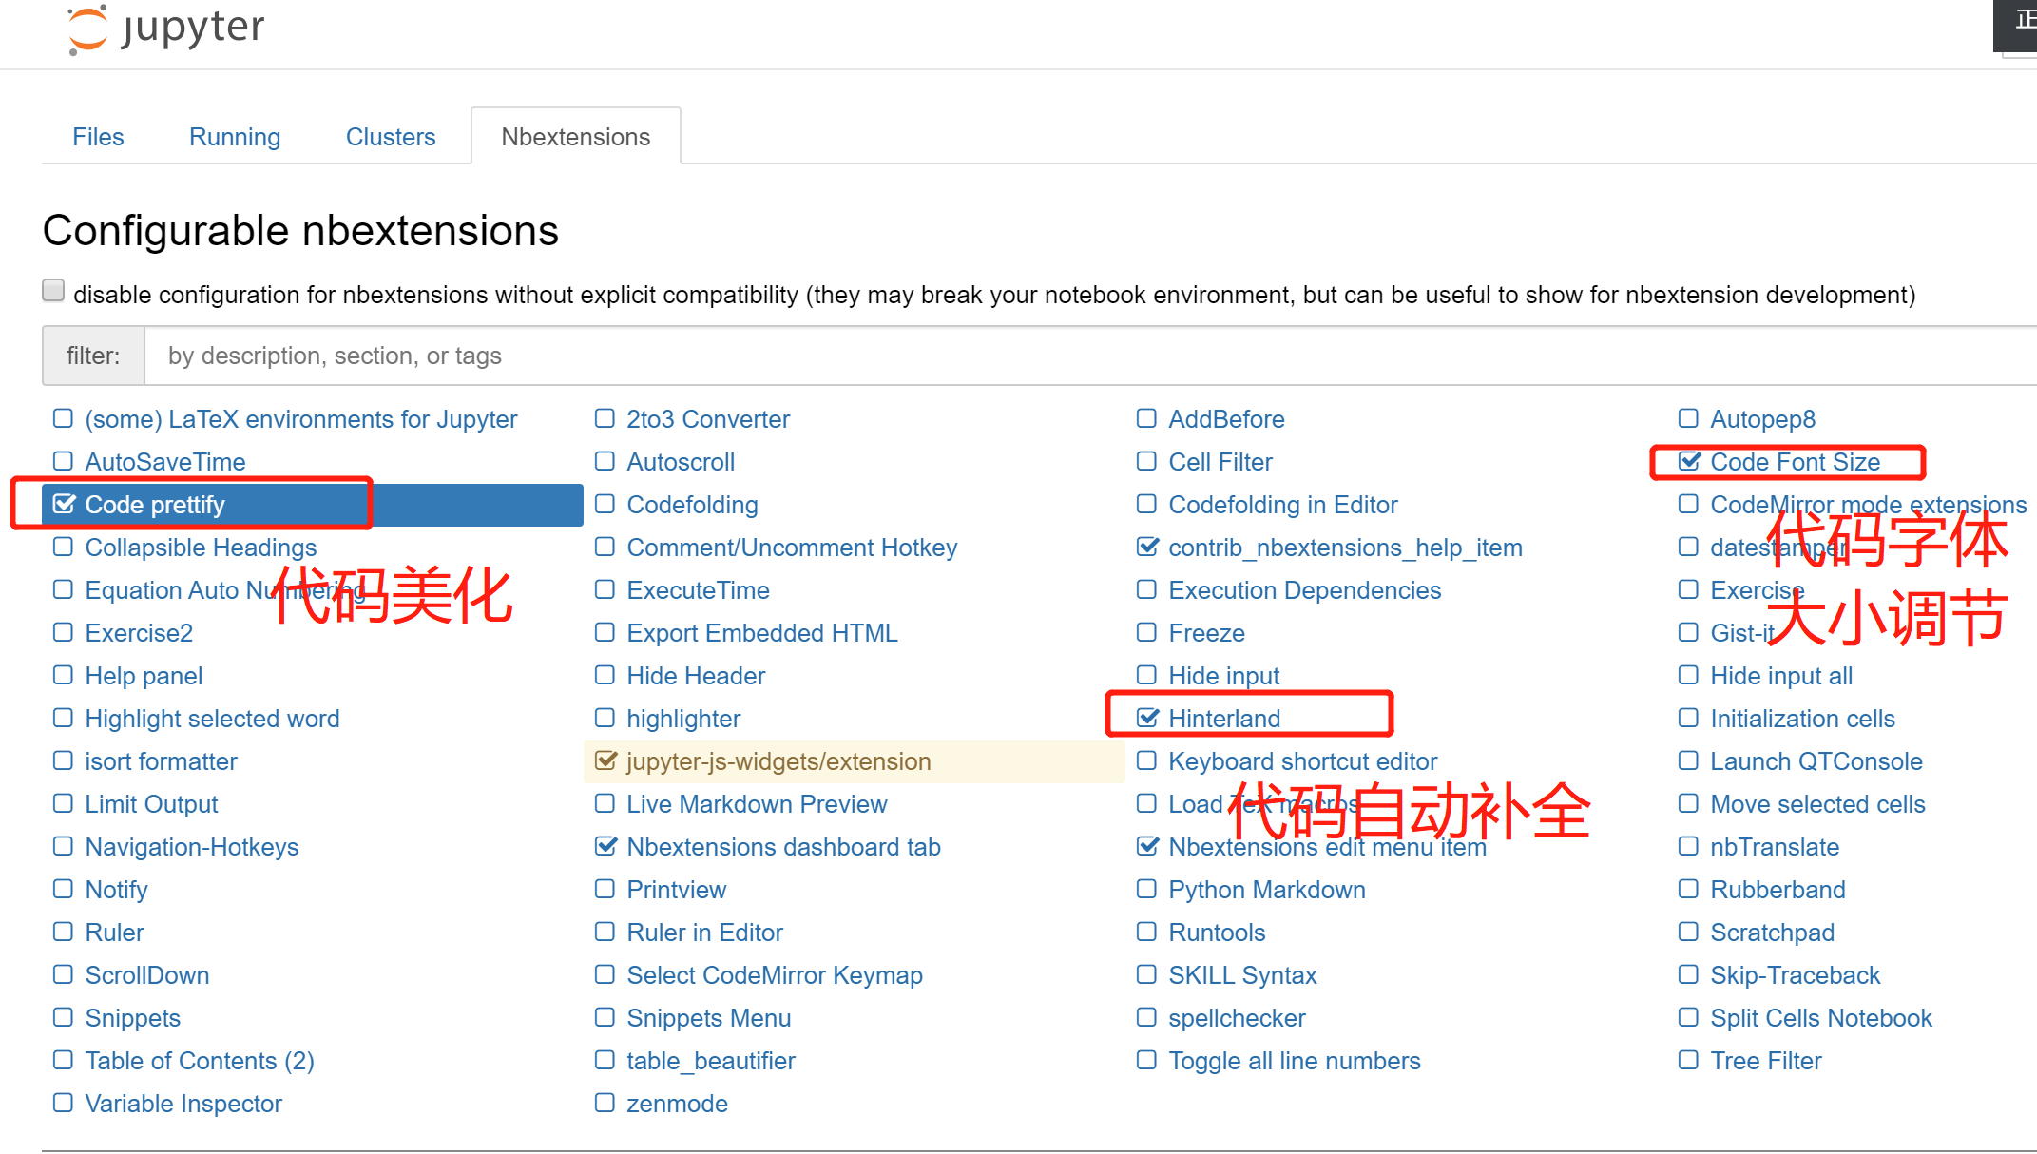Select the Printview extension
This screenshot has width=2037, height=1154.
coord(676,890)
